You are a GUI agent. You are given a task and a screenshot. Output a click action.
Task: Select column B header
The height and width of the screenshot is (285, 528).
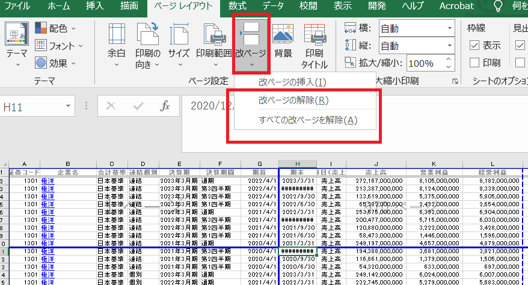(68, 164)
